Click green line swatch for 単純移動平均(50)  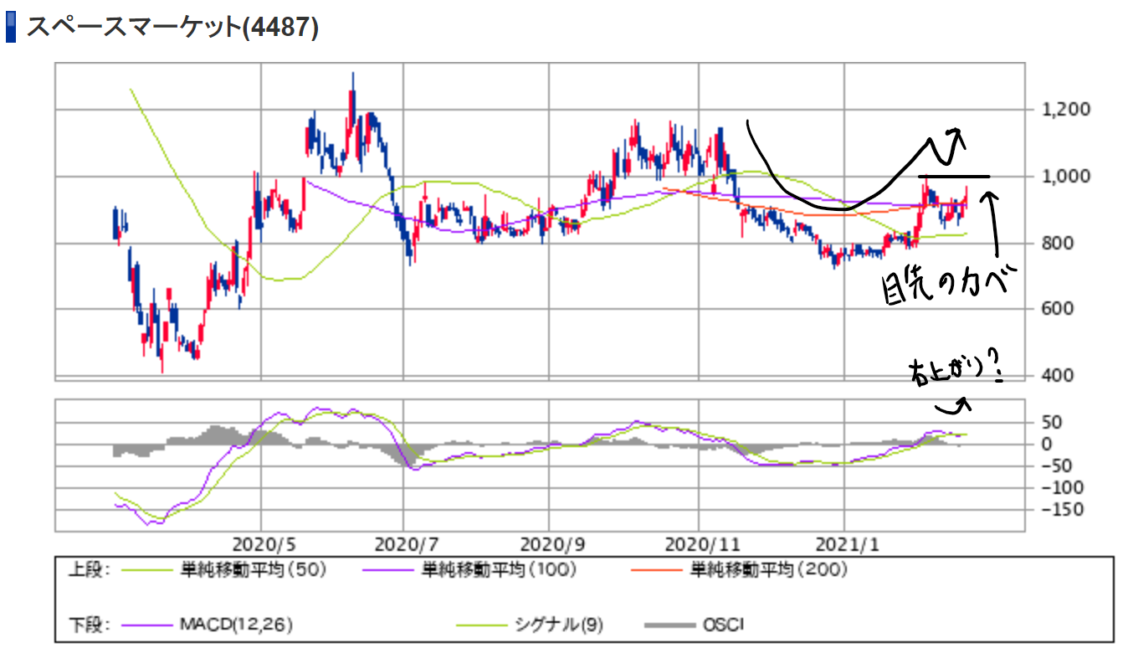click(x=147, y=571)
